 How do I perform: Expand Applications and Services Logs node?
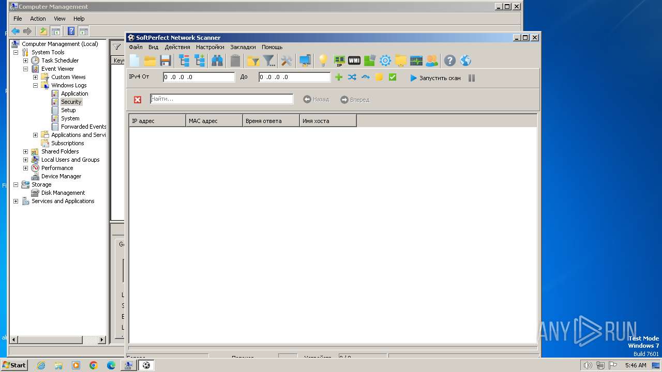coord(35,135)
